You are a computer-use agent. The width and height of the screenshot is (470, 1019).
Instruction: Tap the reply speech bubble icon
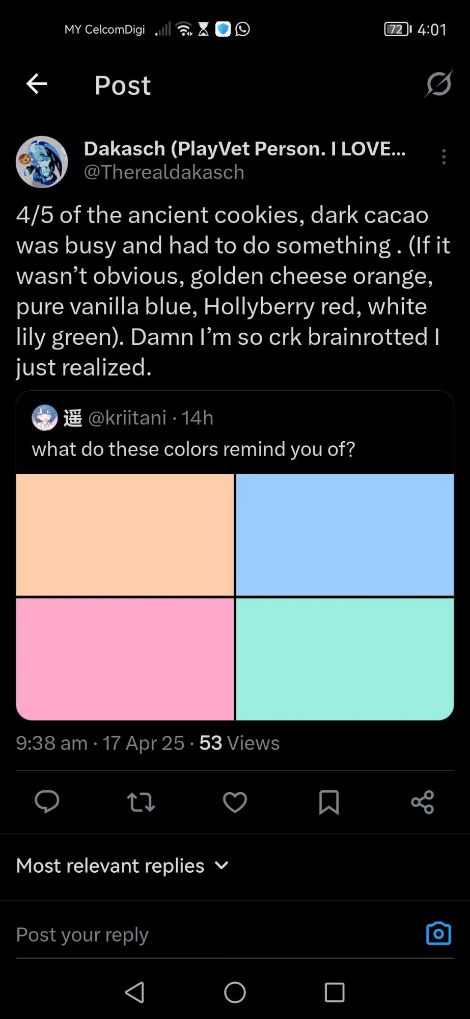(x=47, y=802)
